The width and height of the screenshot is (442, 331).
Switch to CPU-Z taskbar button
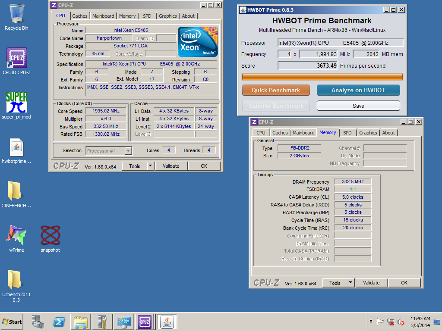[x=145, y=322]
